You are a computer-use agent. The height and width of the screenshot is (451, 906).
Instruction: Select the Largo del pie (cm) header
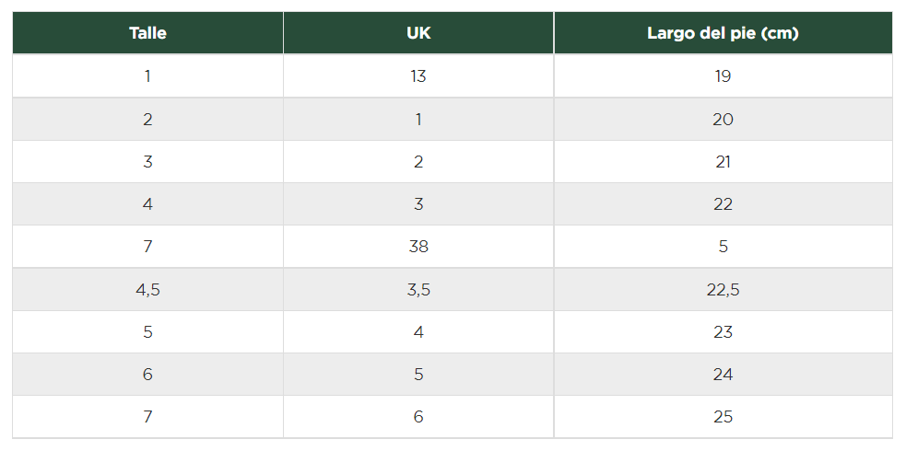723,33
